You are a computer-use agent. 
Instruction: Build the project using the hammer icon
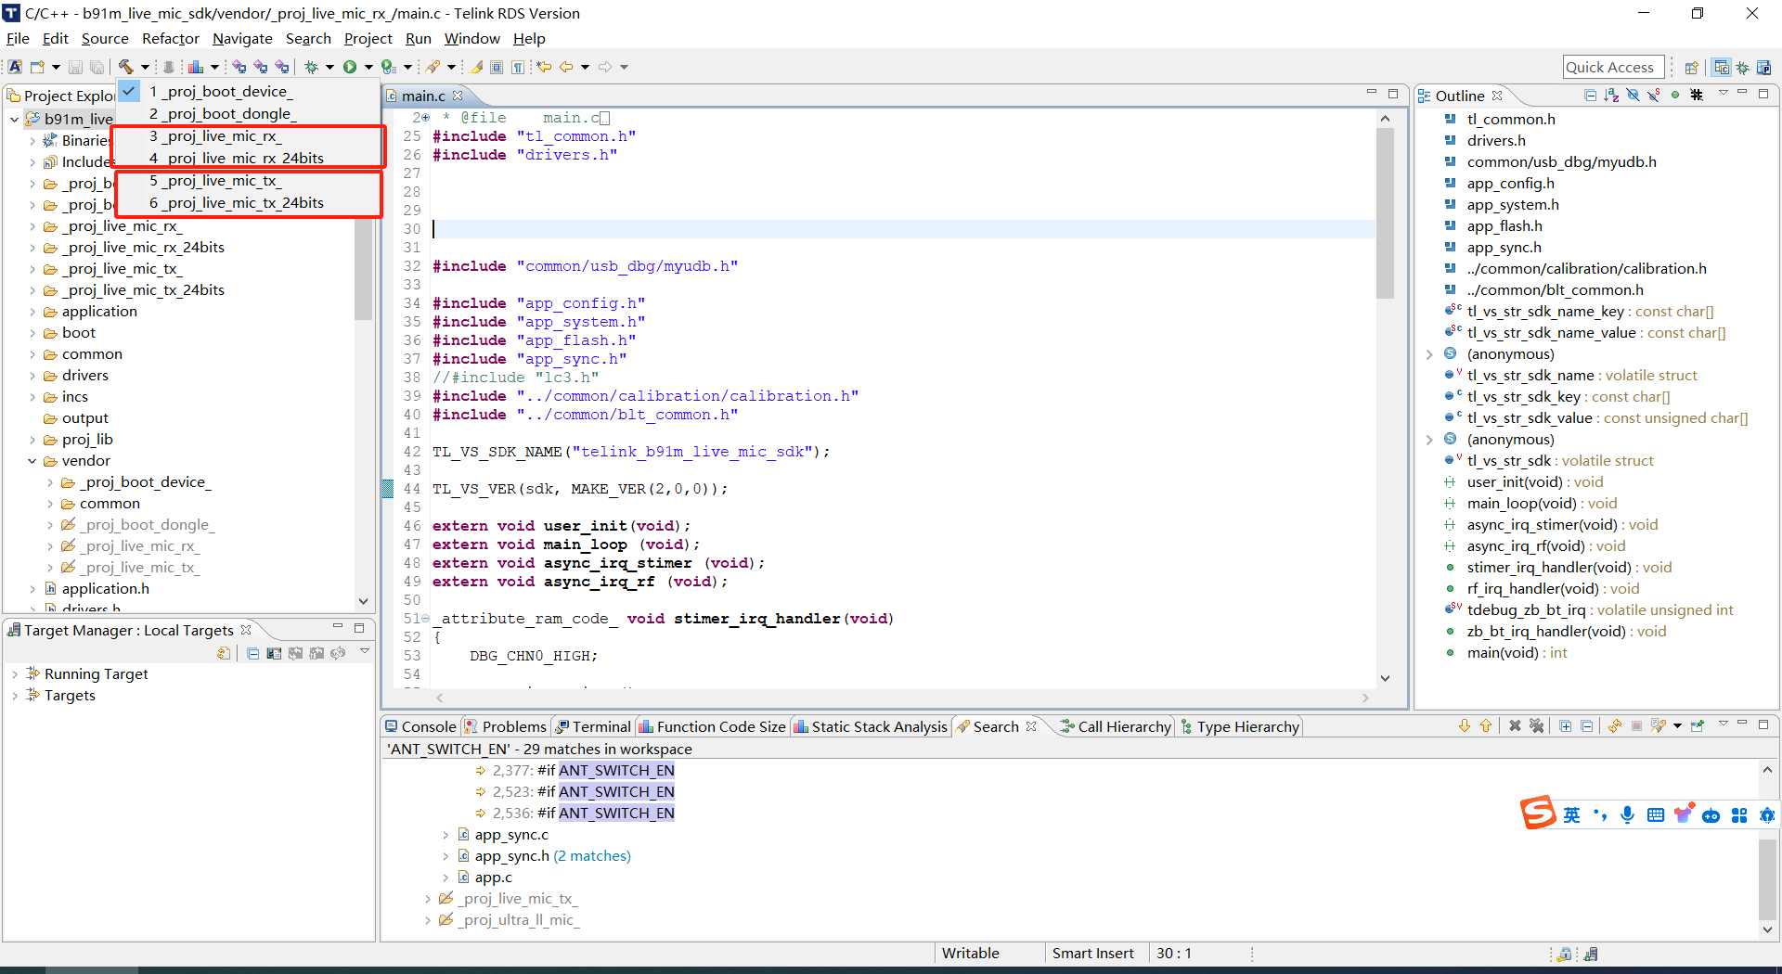coord(127,66)
